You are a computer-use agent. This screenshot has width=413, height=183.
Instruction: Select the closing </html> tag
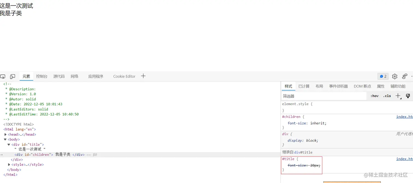[x=10, y=175]
